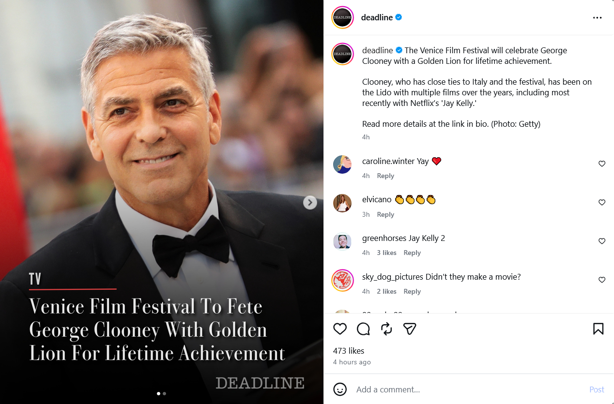614x404 pixels.
Task: Like elvicano's clapping comment
Action: 602,203
